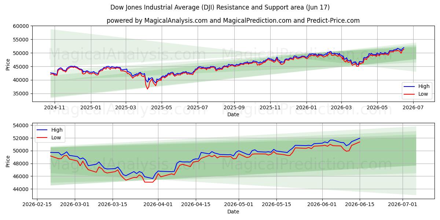Viewport: 440px width, 220px height.
Task: Click the 2026-04-15 date tick label
Action: point(196,204)
